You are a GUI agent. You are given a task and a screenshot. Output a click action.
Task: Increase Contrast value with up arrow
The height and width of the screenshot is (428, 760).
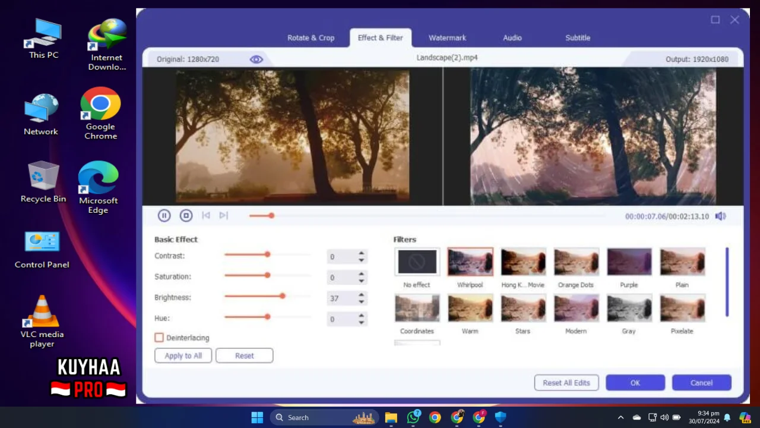(x=361, y=253)
